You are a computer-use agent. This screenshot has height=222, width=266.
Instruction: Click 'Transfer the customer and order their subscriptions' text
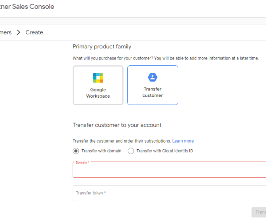122,141
